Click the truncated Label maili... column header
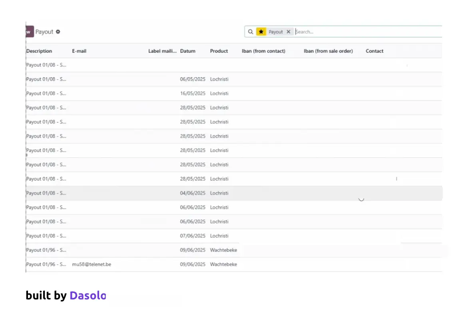 162,51
